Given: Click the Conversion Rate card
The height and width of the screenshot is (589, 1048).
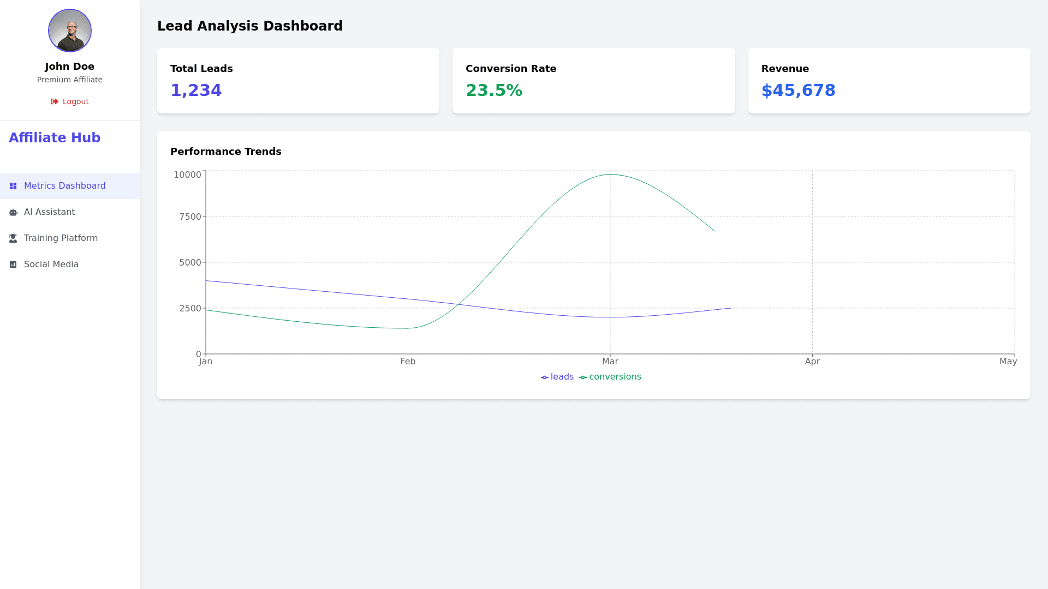Looking at the screenshot, I should point(593,81).
